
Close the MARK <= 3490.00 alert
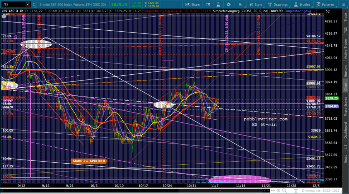click(x=104, y=161)
